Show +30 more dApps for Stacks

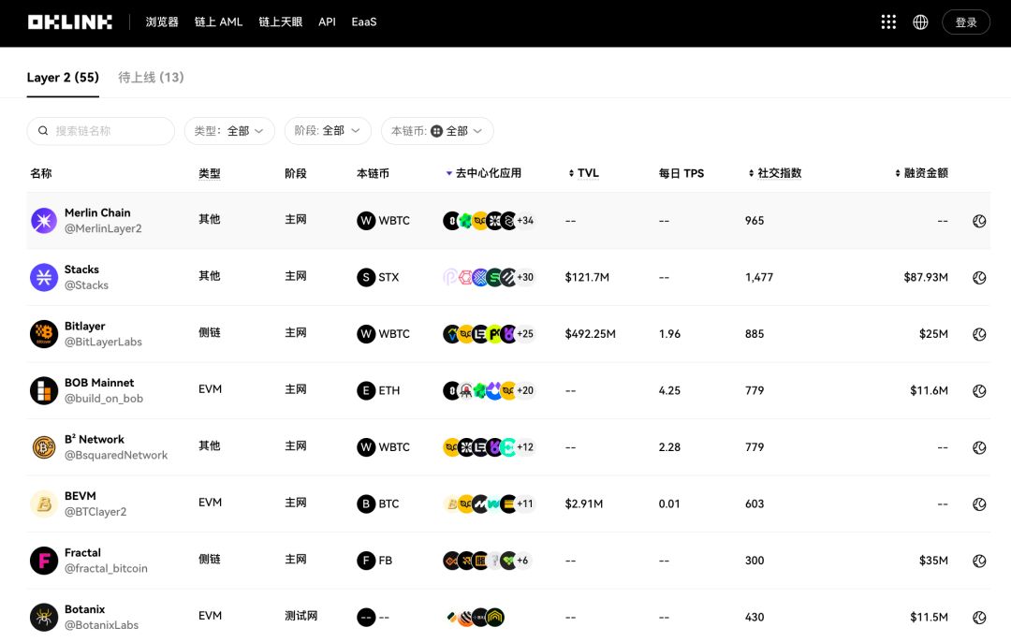(525, 277)
